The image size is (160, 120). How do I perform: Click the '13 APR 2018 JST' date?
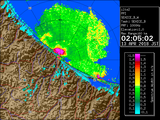pos(140,44)
